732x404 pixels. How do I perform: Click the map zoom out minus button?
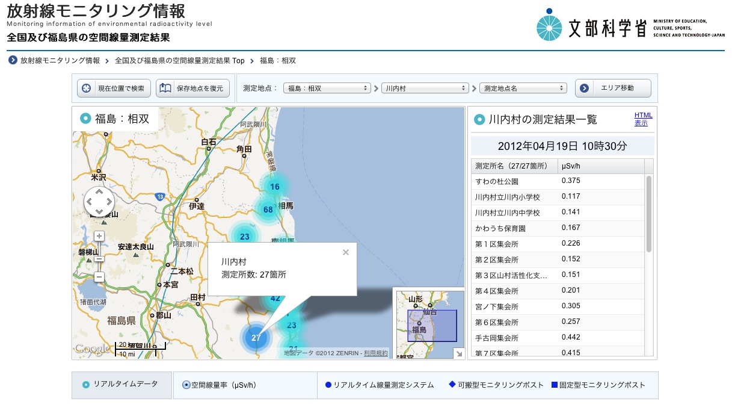99,277
